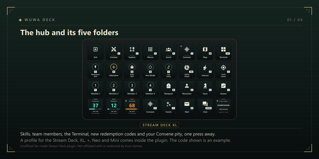Click the Convene key with F3 badge
The height and width of the screenshot is (159, 319).
150,107
